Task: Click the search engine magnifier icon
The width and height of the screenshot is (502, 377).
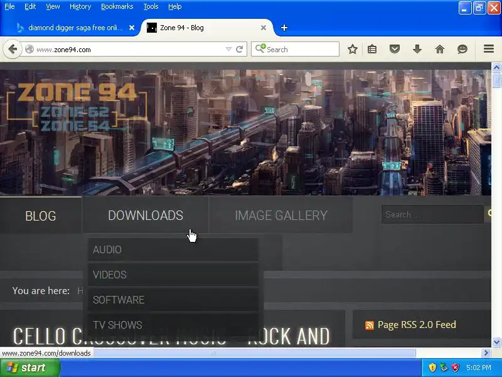Action: [260, 49]
